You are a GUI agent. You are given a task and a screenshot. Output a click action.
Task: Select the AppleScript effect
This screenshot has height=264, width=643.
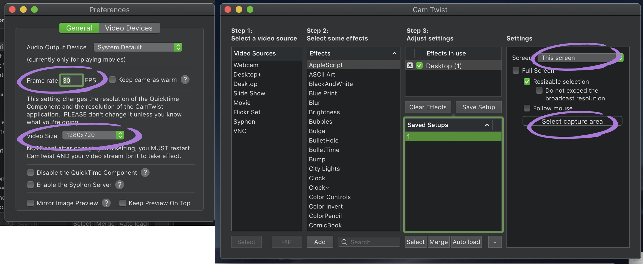(353, 65)
